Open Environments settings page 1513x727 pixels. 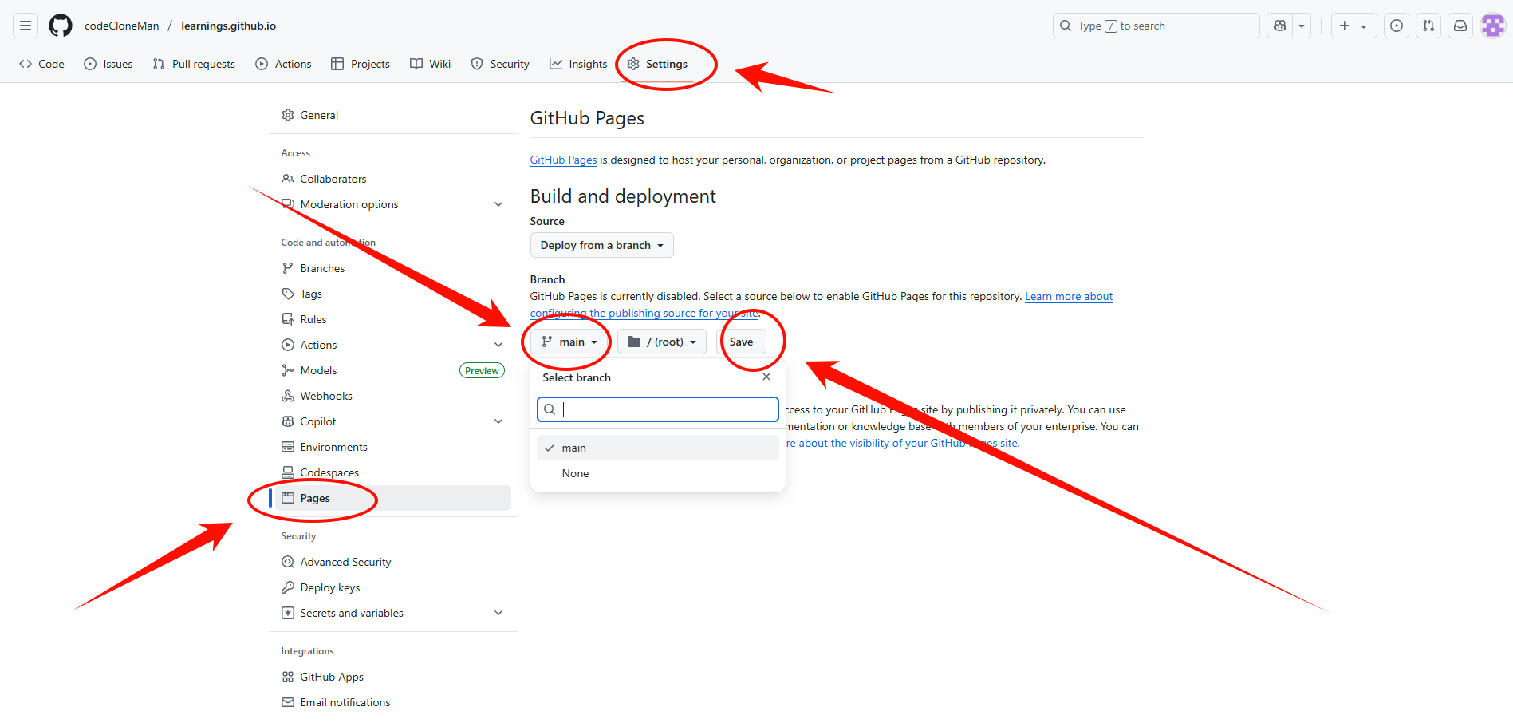click(x=392, y=447)
